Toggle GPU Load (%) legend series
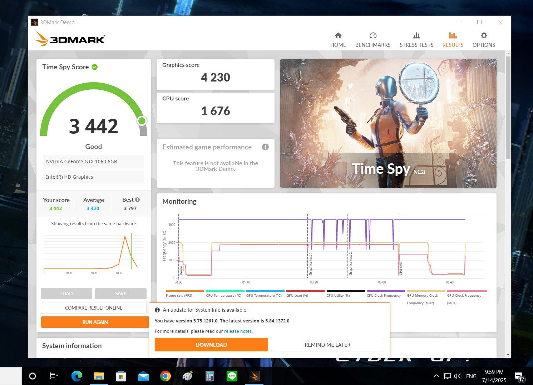 click(x=297, y=295)
